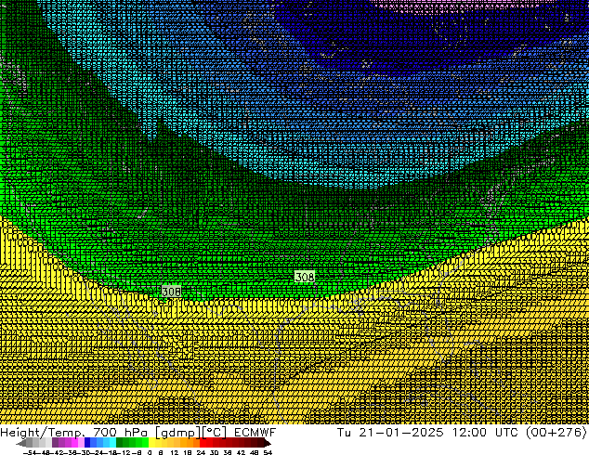Click the '12' legend scale value
This screenshot has width=589, height=455.
pos(175,453)
